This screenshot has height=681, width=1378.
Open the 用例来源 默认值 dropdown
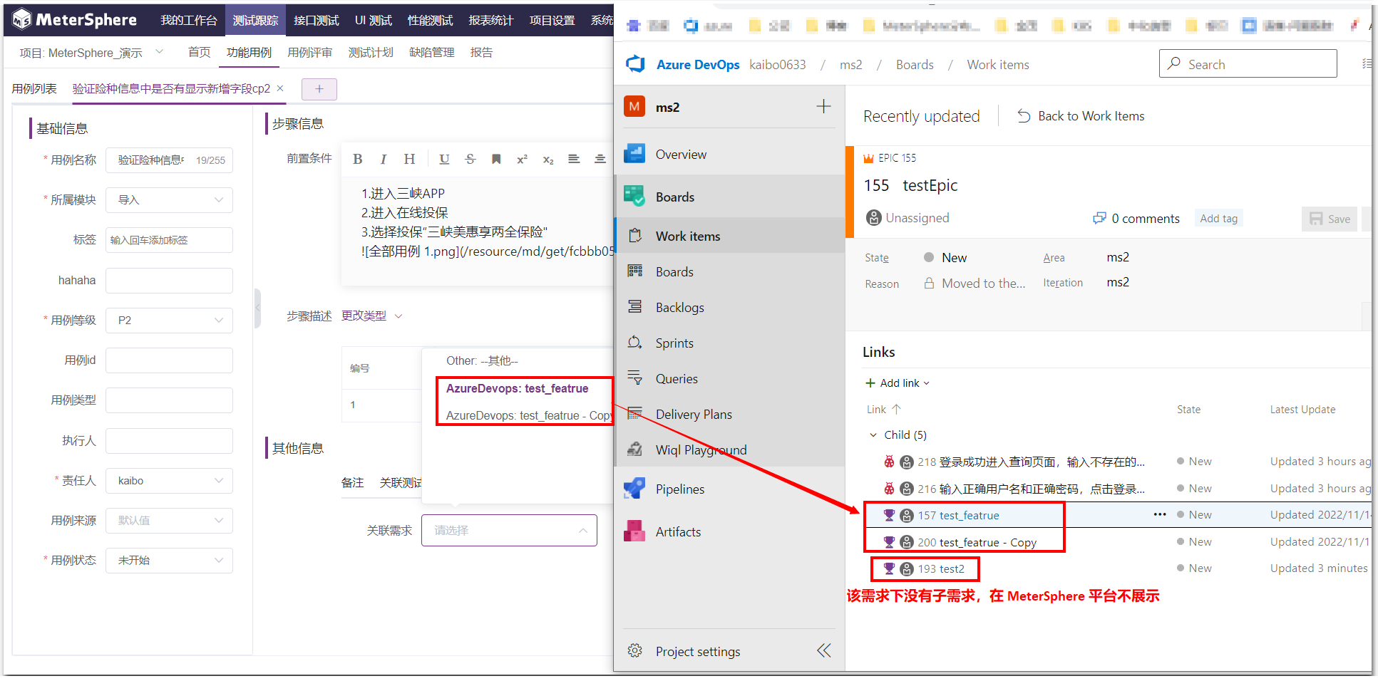tap(169, 520)
